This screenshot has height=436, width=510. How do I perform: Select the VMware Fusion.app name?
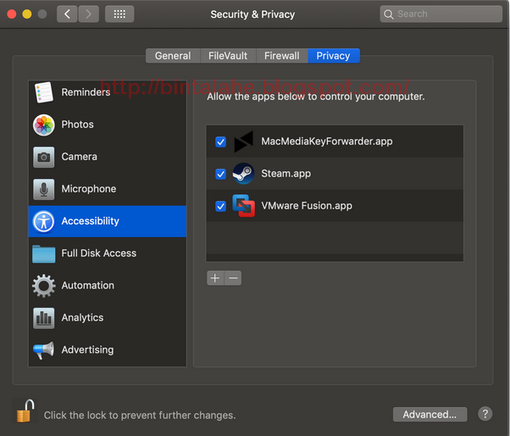307,206
